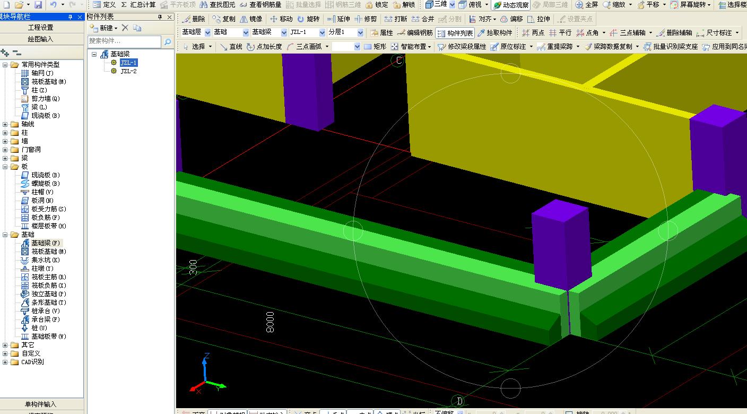Expand the CAD识别 tree folder
The image size is (747, 414).
(x=5, y=362)
